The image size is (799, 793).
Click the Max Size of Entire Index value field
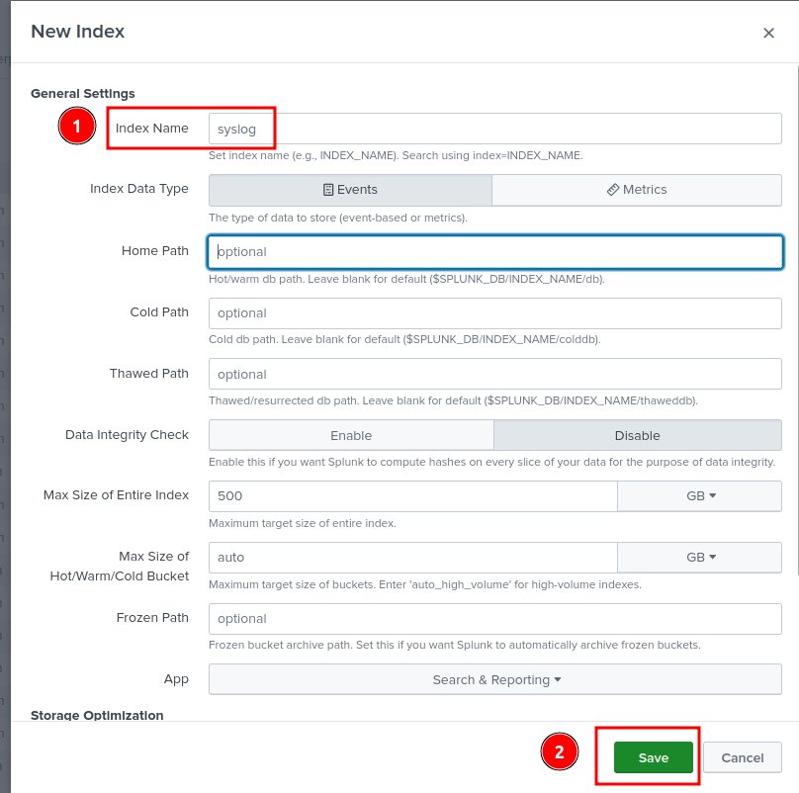coord(412,496)
